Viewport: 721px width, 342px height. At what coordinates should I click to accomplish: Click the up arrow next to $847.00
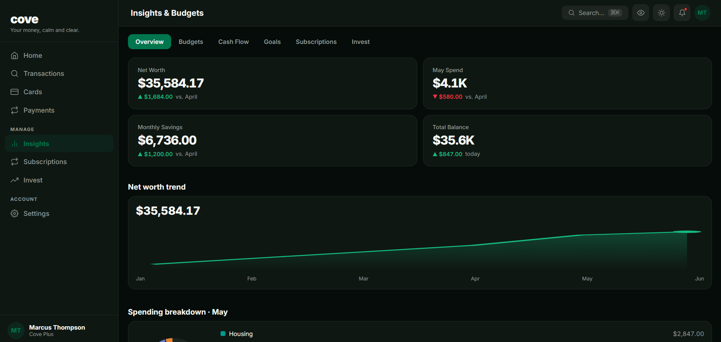pos(435,154)
